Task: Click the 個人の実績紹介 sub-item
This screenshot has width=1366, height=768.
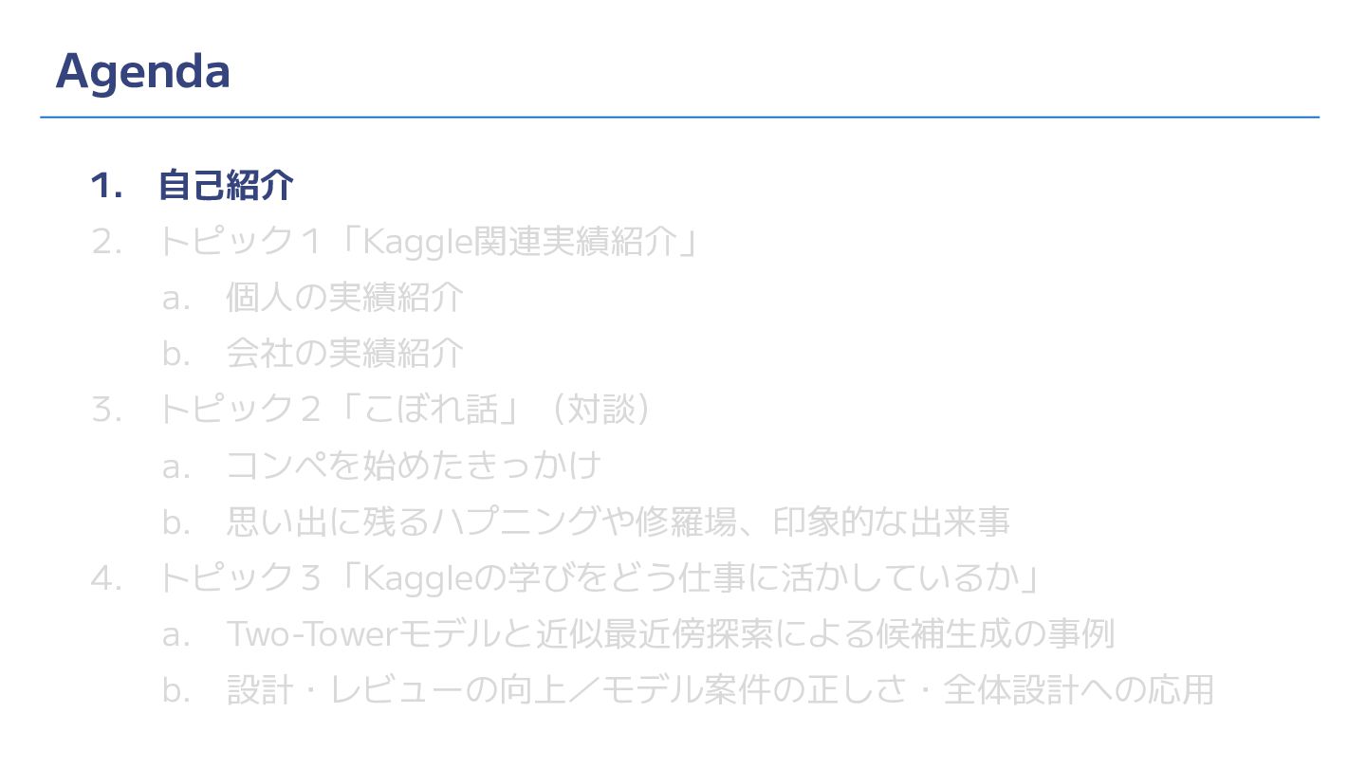Action: pos(344,298)
